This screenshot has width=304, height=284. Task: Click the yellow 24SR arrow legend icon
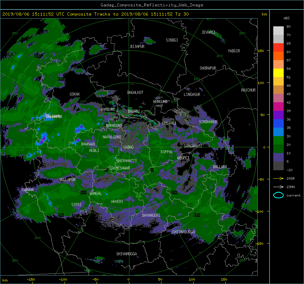[278, 178]
